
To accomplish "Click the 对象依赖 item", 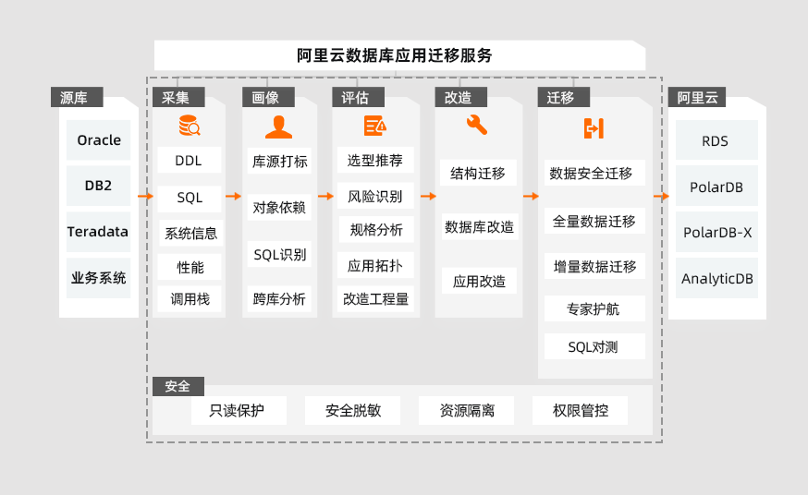I will pos(279,207).
